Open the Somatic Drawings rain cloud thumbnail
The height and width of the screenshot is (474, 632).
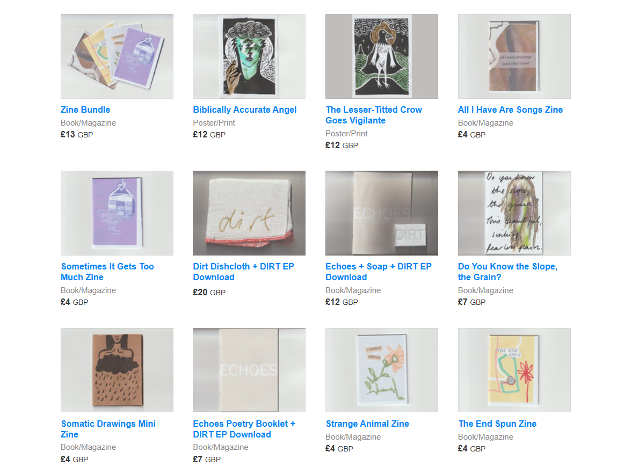(x=117, y=370)
